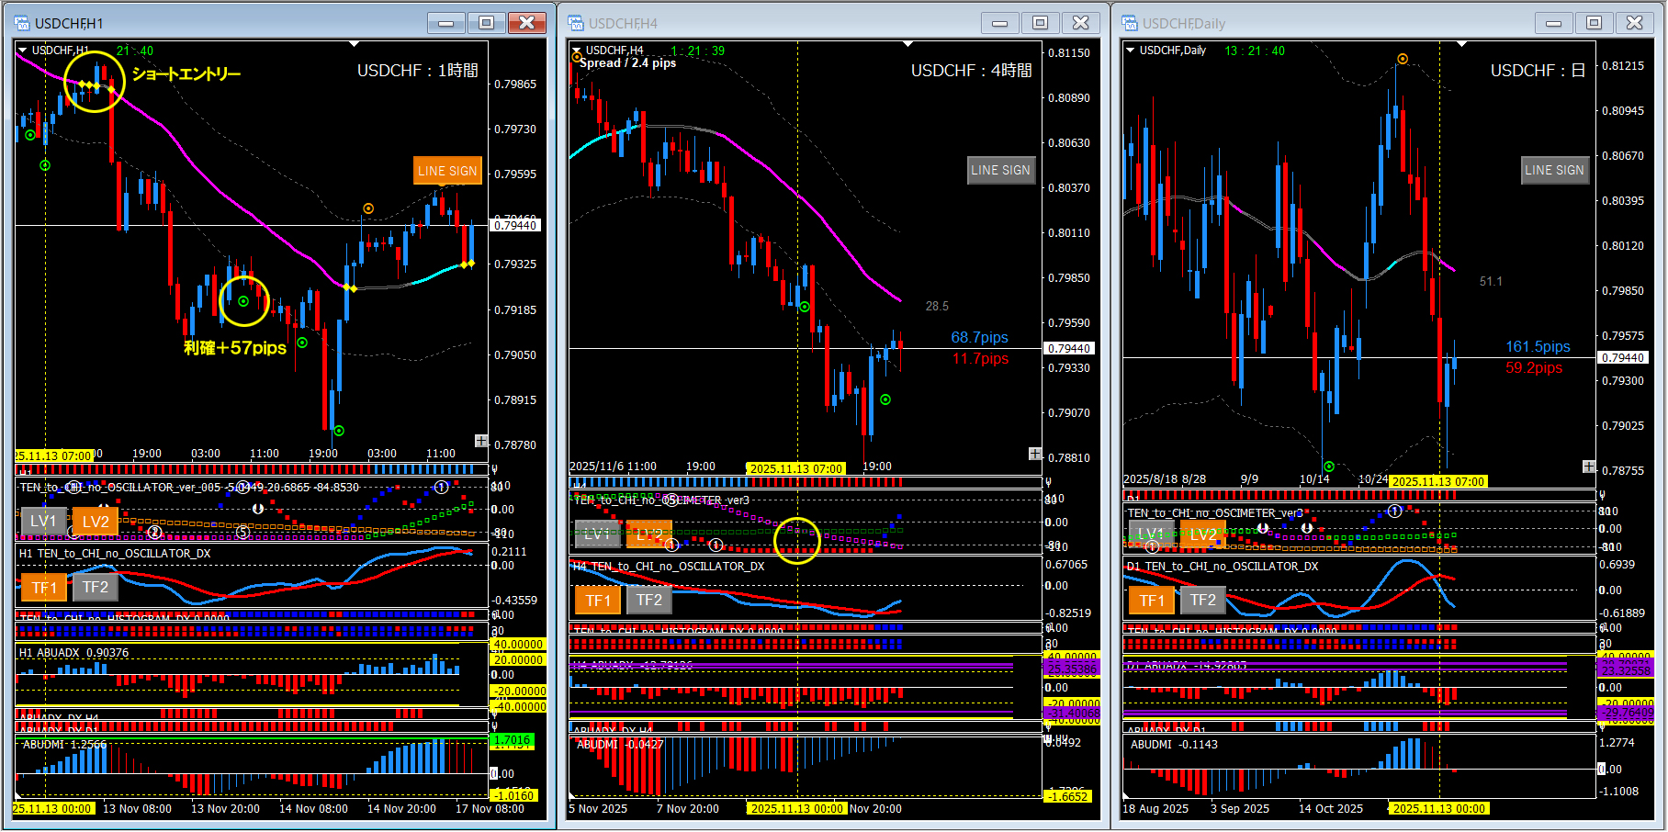
Task: Open the USDCHF,H4 chart dropdown triangle
Action: 576,51
